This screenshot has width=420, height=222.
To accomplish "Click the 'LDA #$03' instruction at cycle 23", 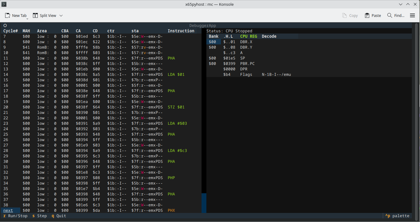I will [x=177, y=123].
